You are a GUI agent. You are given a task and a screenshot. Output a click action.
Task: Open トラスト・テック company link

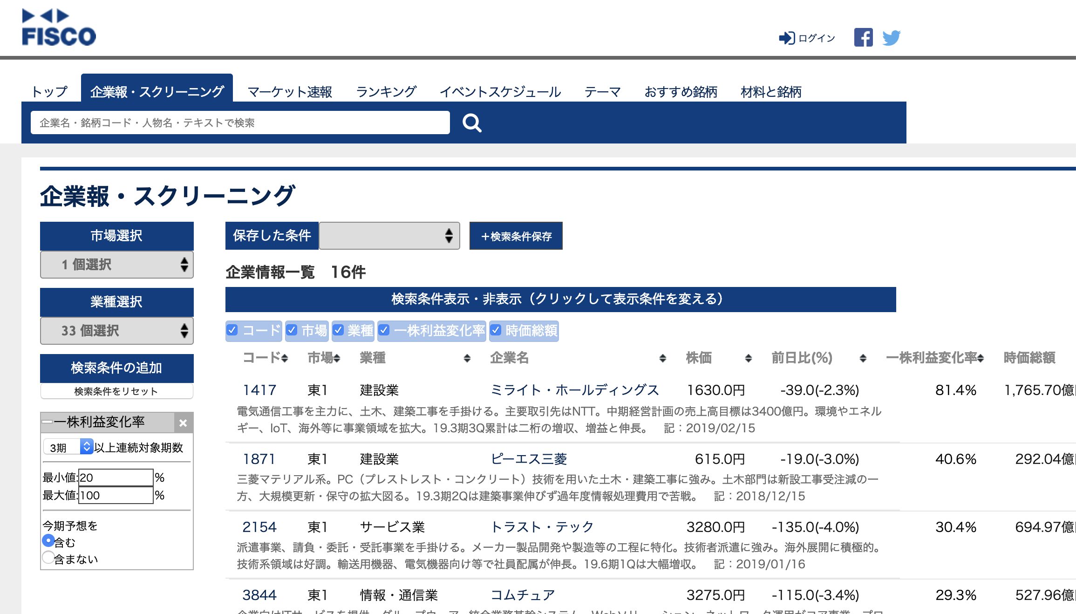(543, 527)
